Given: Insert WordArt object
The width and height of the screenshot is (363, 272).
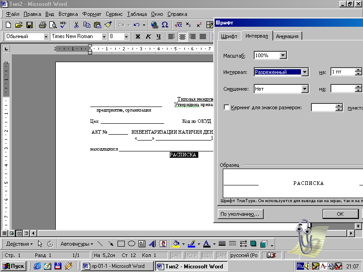Looking at the screenshot, I should click(152, 244).
